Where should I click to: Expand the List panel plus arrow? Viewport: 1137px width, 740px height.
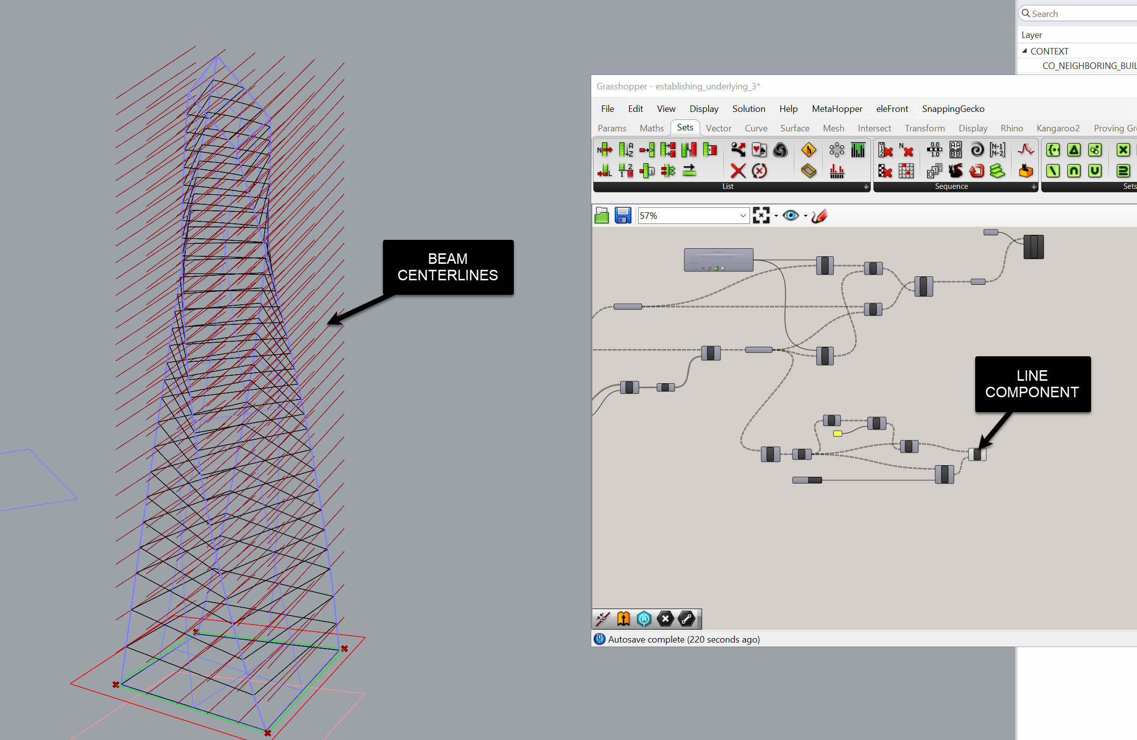click(866, 186)
